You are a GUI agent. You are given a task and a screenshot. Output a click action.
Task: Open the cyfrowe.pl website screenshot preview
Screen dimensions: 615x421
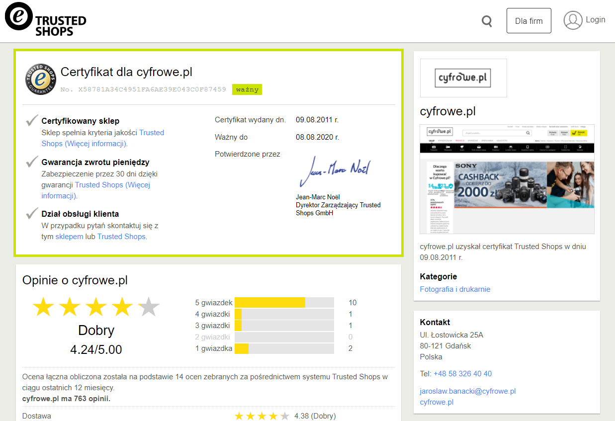point(507,179)
